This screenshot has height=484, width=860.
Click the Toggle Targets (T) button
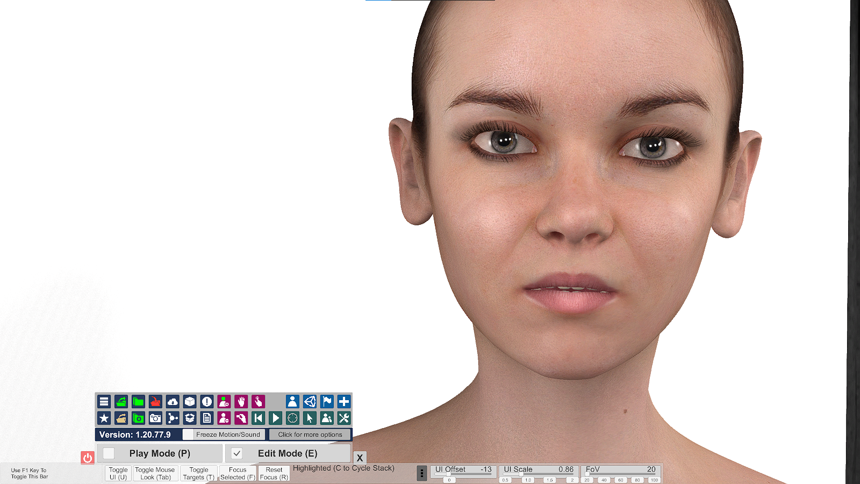click(x=198, y=473)
